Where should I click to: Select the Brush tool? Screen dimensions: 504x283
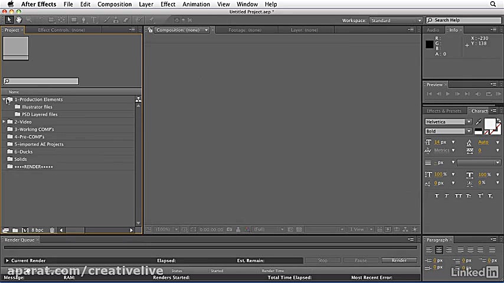tap(106, 20)
